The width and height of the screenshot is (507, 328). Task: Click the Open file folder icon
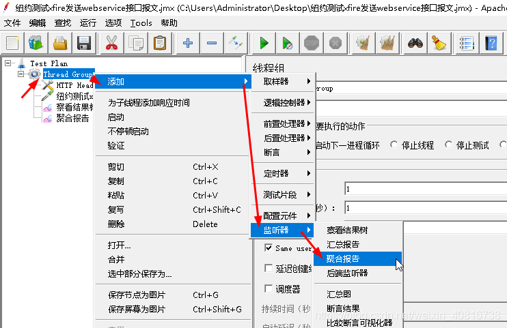(60, 43)
